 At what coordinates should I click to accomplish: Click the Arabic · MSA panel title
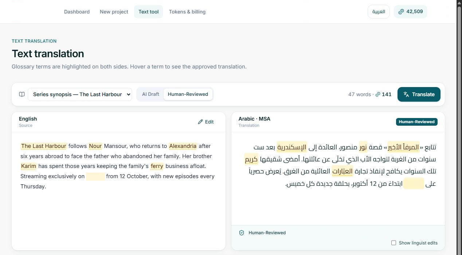[254, 119]
